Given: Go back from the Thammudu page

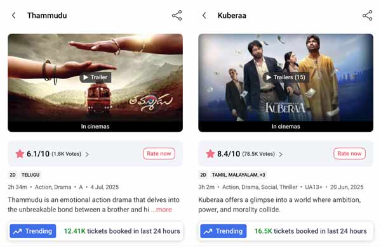Looking at the screenshot, I should point(14,15).
